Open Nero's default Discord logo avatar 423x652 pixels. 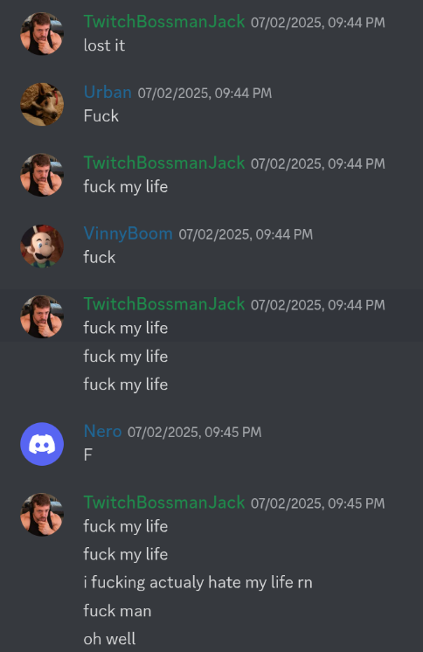point(42,444)
